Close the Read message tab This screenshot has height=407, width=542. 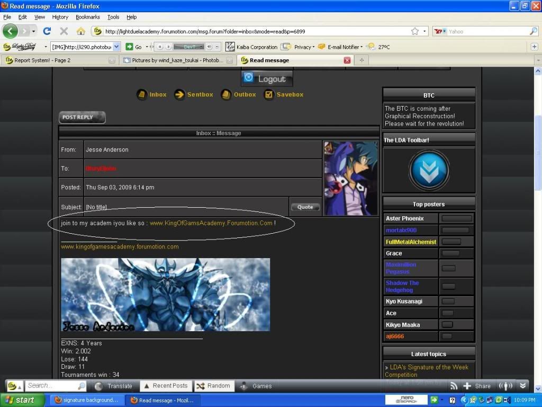pos(347,60)
